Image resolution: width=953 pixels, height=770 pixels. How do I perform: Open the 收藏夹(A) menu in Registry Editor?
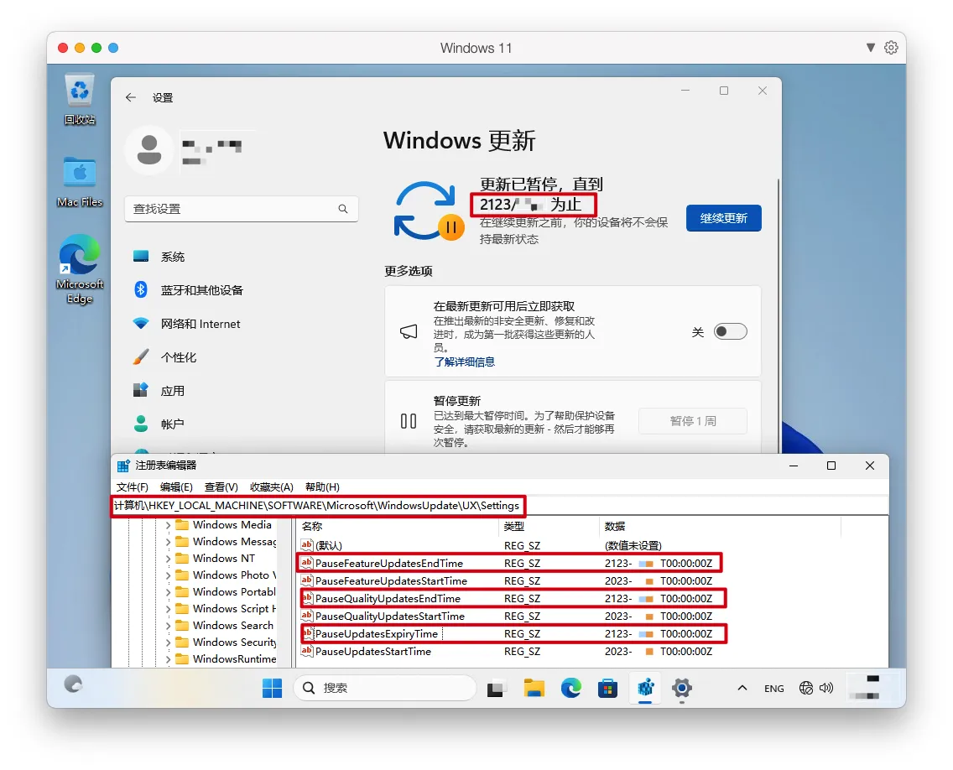click(271, 486)
